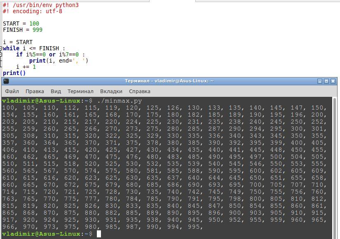Click the 'encoding: utf-8' comment line
This screenshot has height=239, width=340.
coord(32,11)
